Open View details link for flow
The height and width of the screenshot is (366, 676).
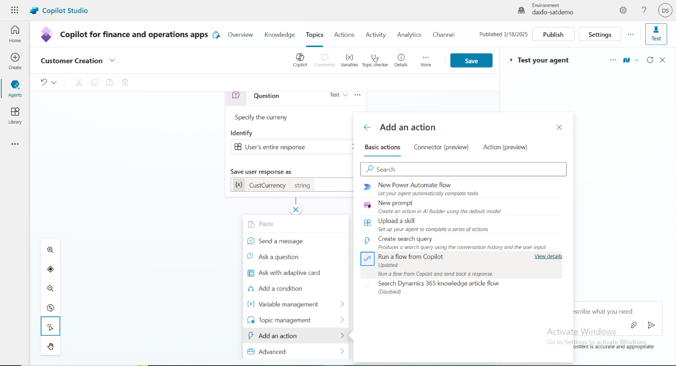click(x=548, y=256)
